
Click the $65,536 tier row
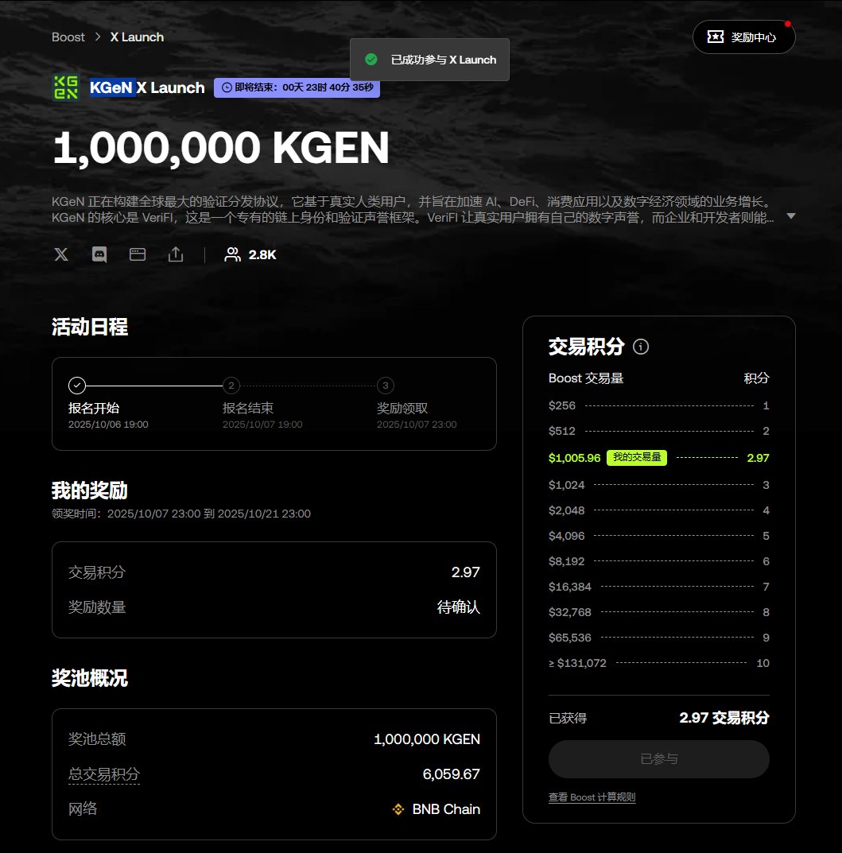coord(658,637)
